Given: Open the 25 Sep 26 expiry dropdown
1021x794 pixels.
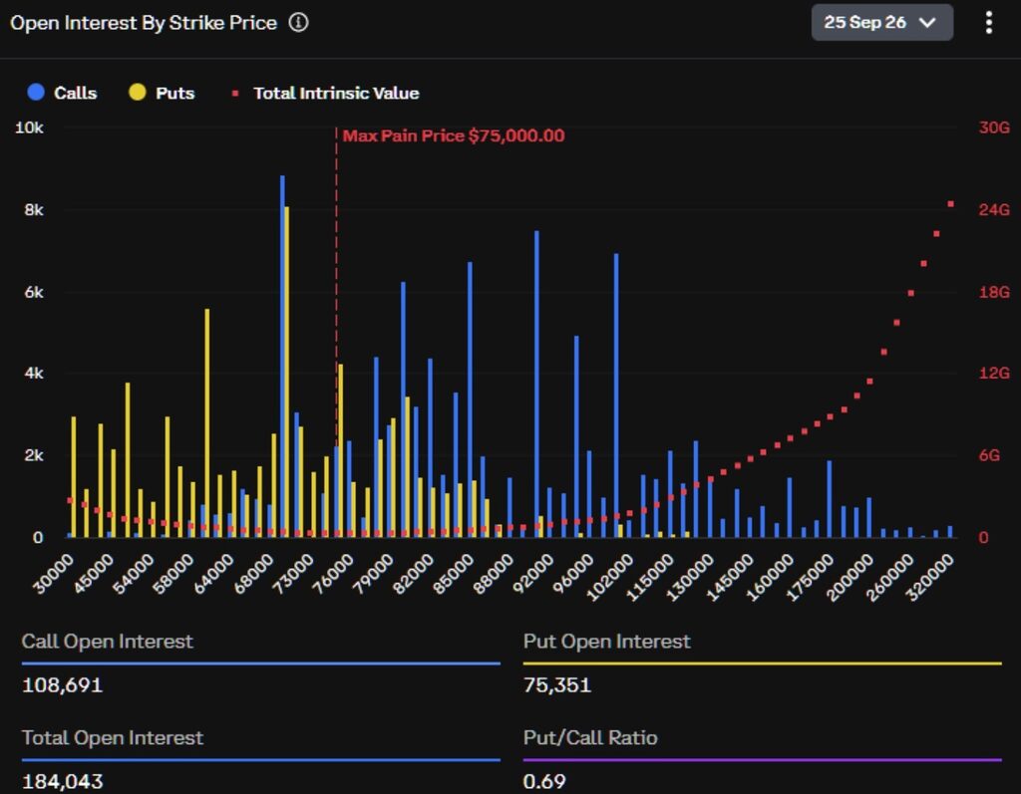Looking at the screenshot, I should coord(881,23).
